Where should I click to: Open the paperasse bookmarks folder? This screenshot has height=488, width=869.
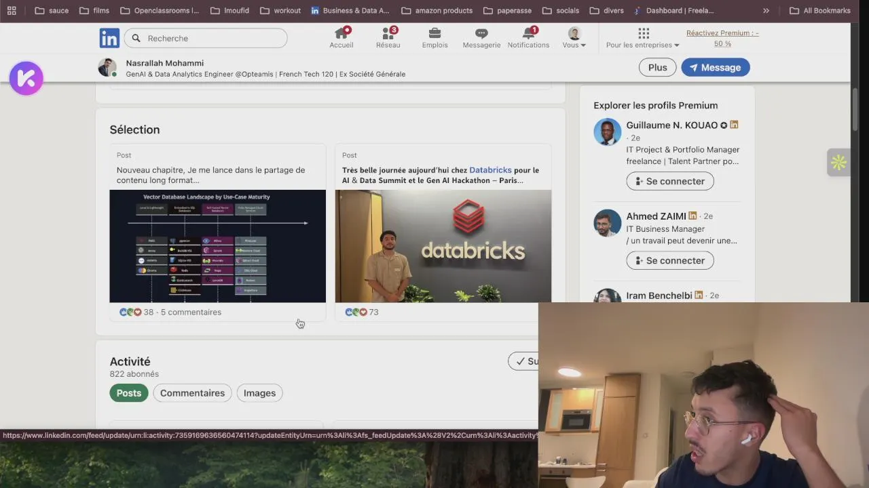pyautogui.click(x=507, y=11)
